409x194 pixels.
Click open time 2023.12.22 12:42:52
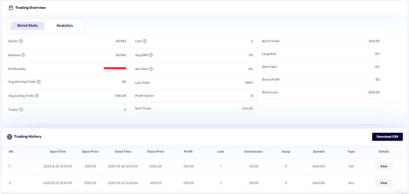(x=58, y=167)
